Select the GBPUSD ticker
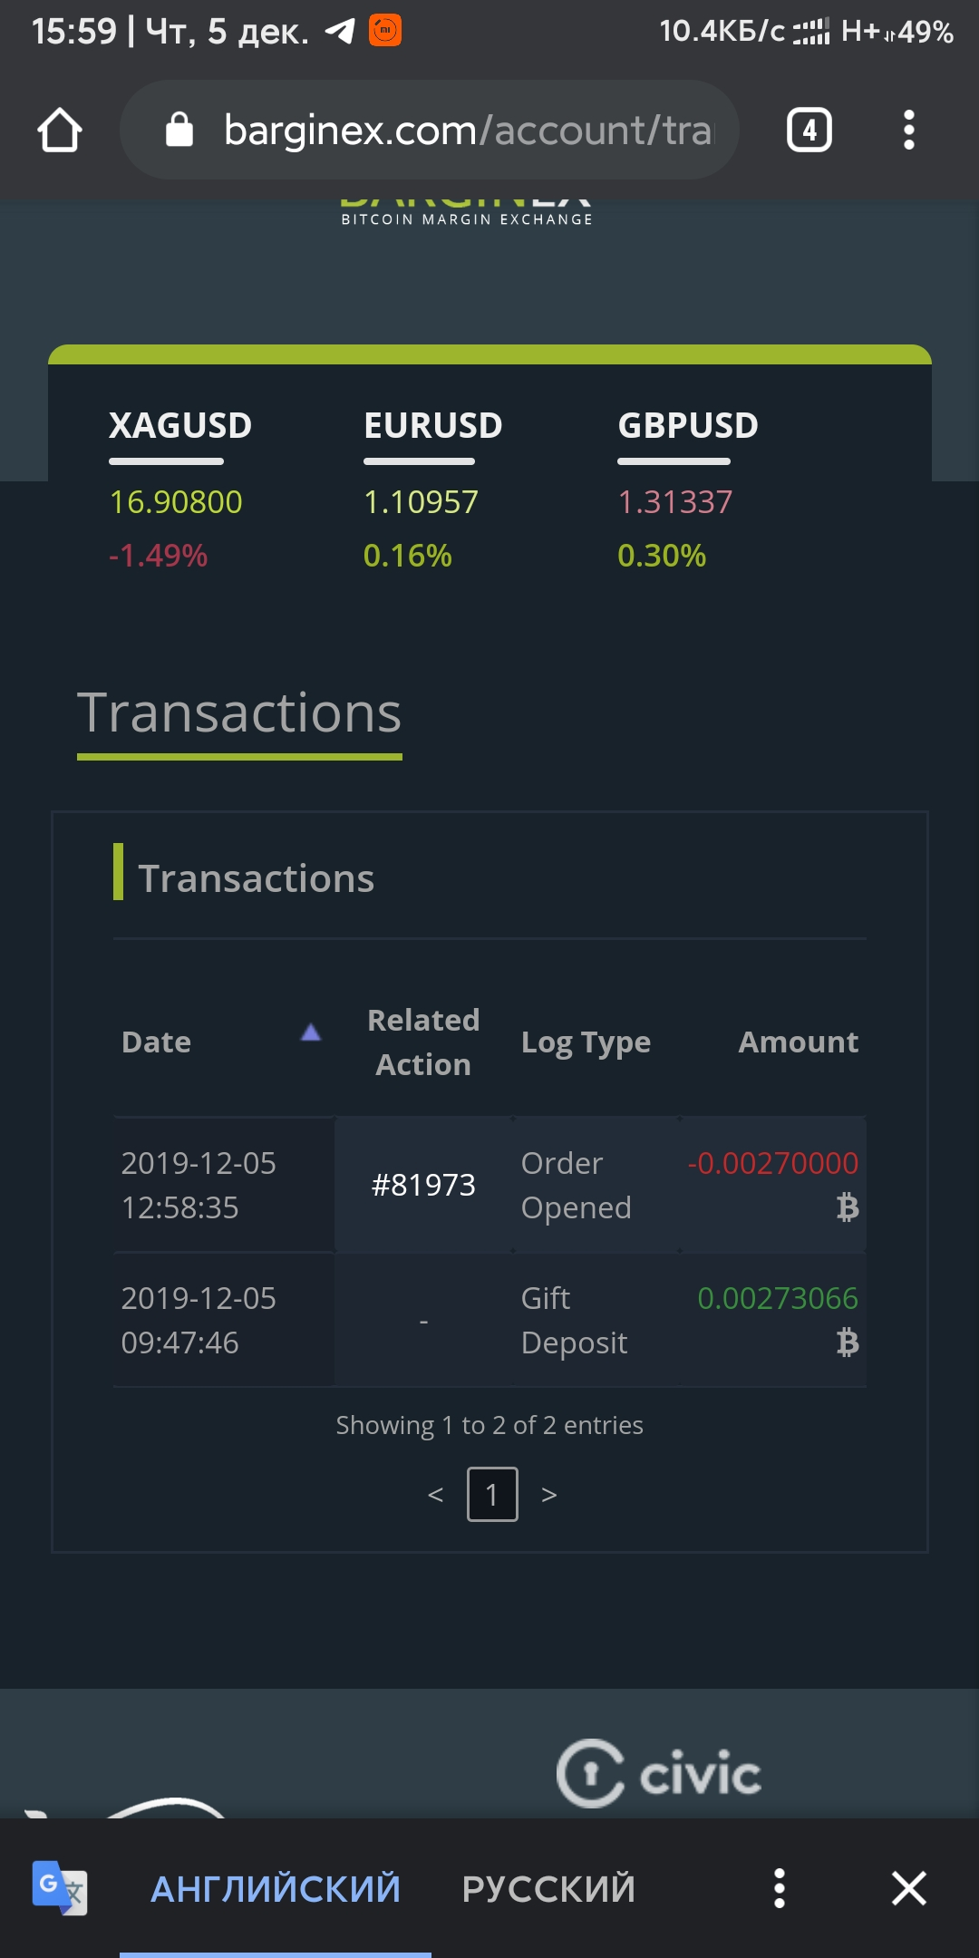This screenshot has height=1958, width=979. pyautogui.click(x=688, y=426)
